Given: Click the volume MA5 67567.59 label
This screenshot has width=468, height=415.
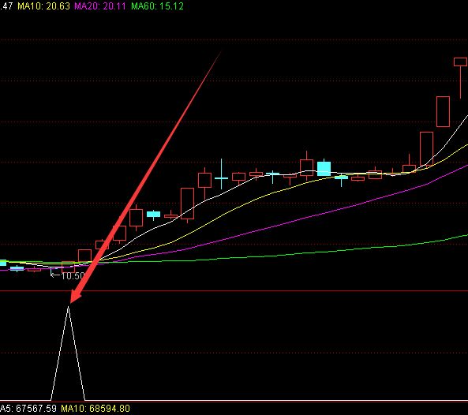Looking at the screenshot, I should pos(28,409).
